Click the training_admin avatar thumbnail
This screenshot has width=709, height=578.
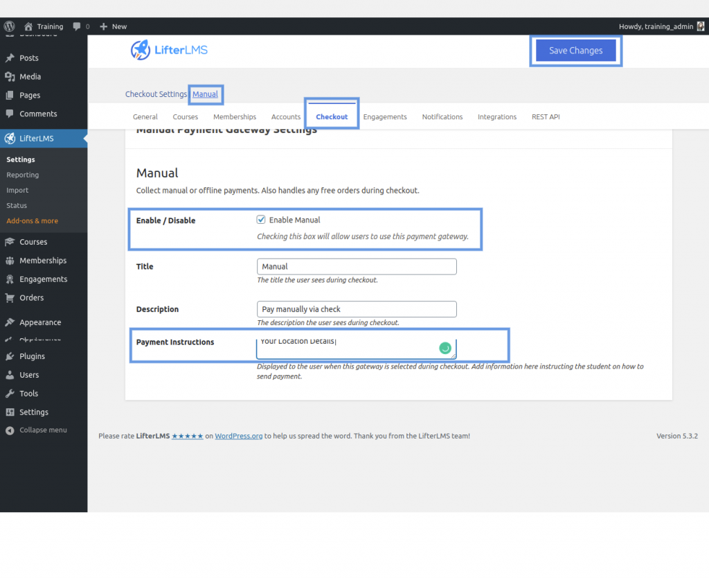701,26
